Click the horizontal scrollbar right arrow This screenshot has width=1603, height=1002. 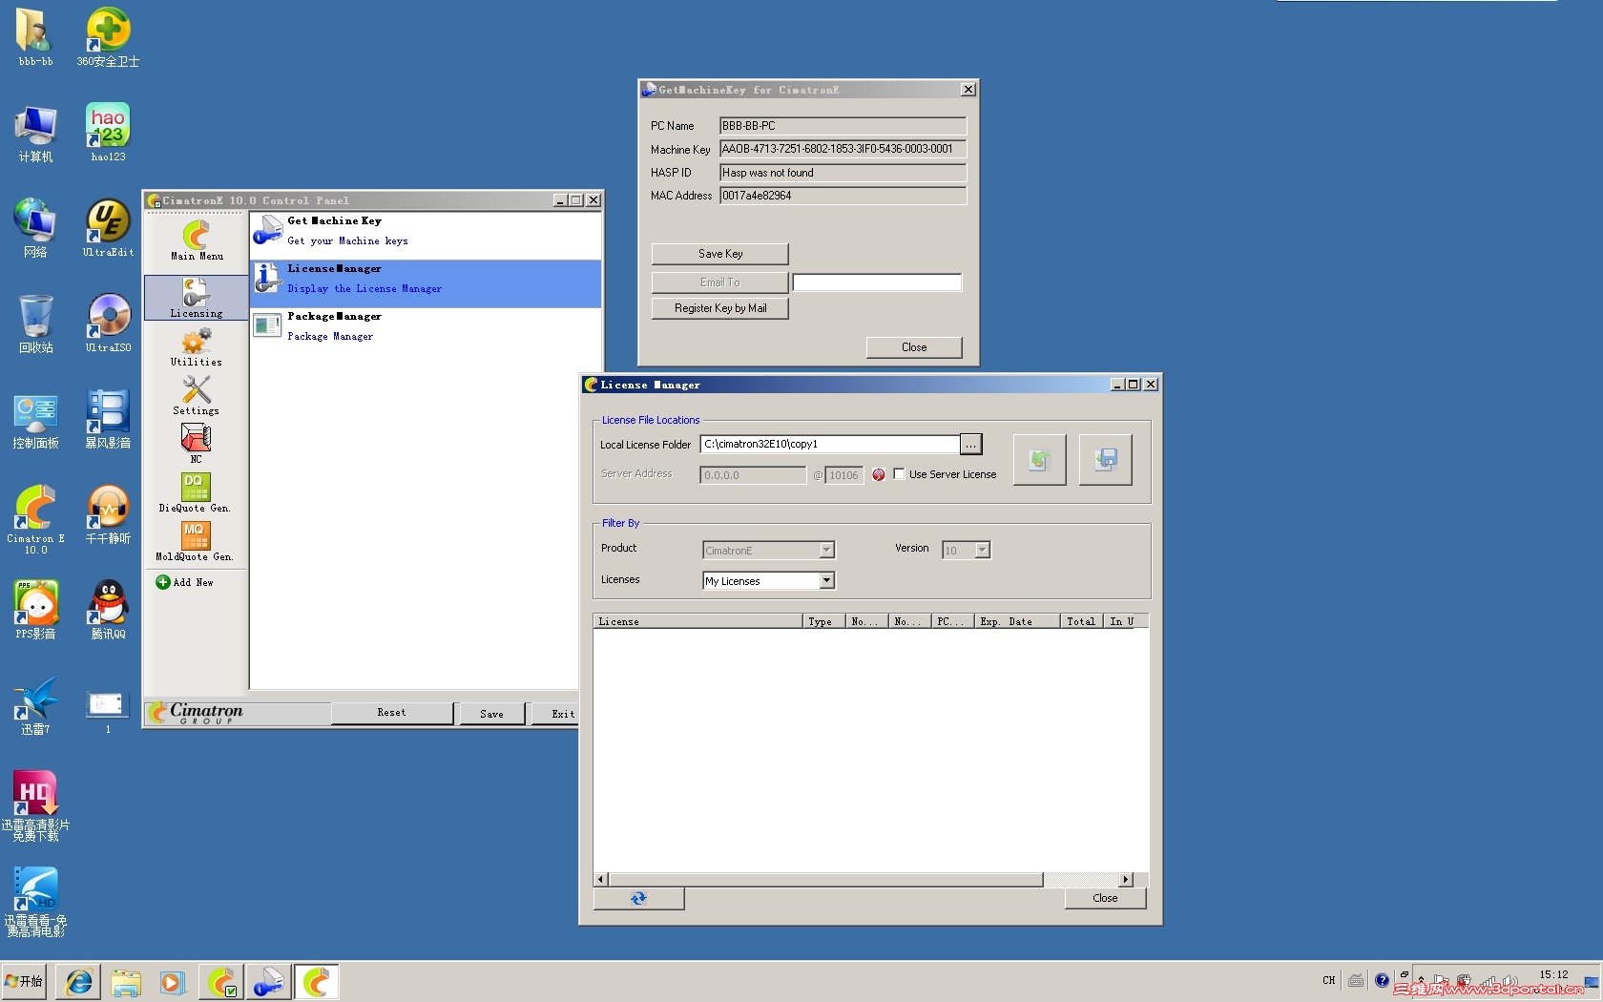pos(1126,880)
